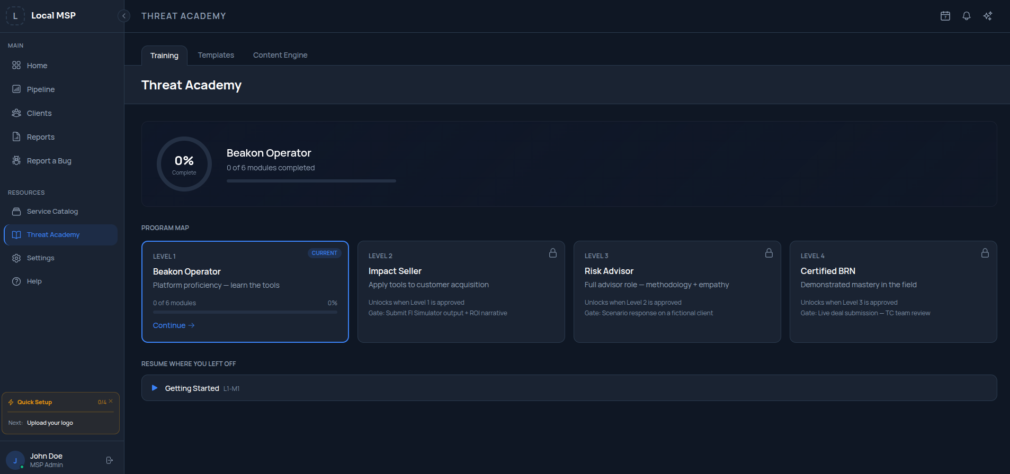Click the Beakon Operator overall progress bar

(311, 181)
